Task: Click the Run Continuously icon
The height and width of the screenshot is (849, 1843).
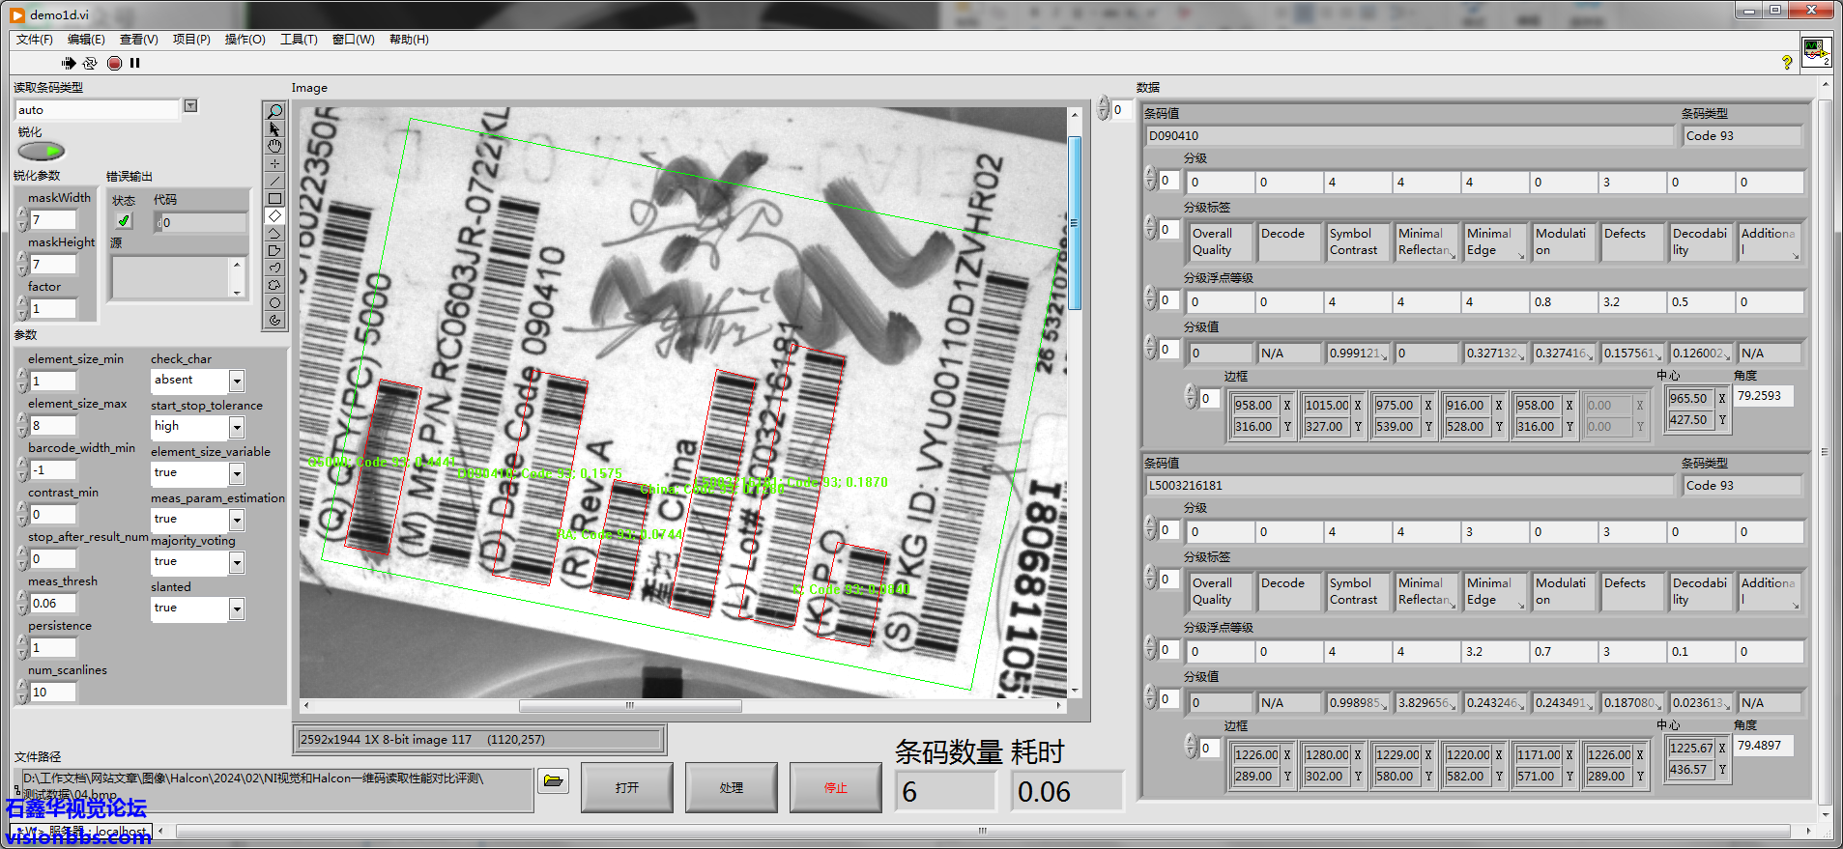Action: coord(90,63)
